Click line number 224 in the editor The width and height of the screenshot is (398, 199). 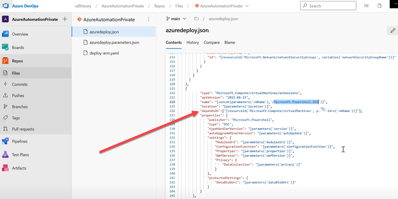[172, 102]
